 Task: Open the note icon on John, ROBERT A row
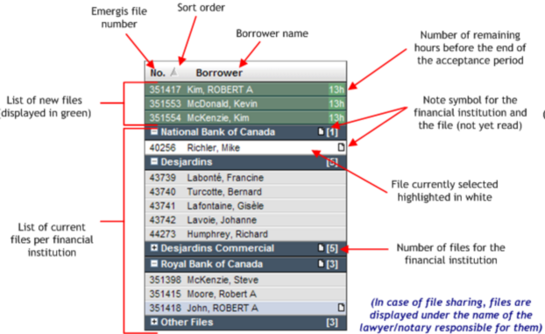pos(341,308)
